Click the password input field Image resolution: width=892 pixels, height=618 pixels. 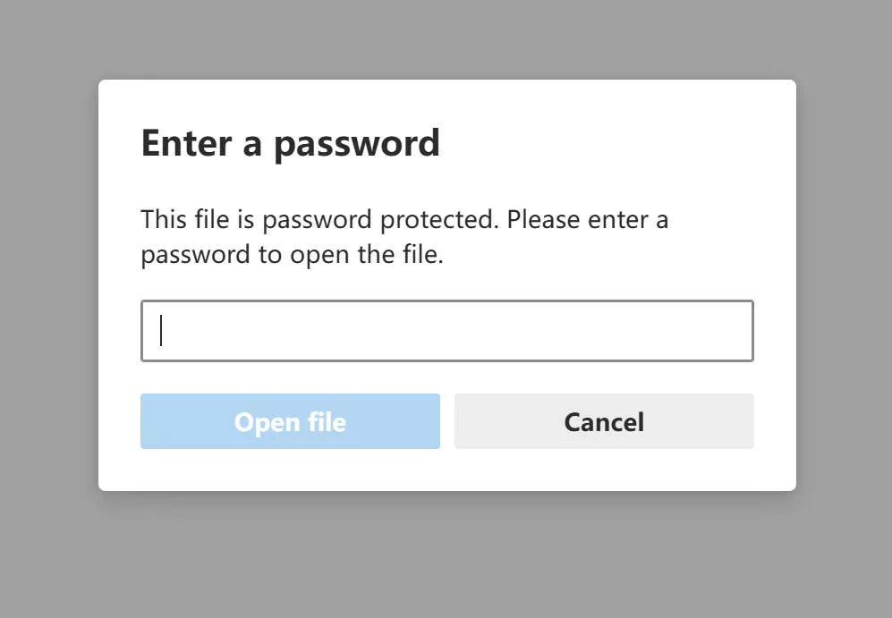coord(446,331)
